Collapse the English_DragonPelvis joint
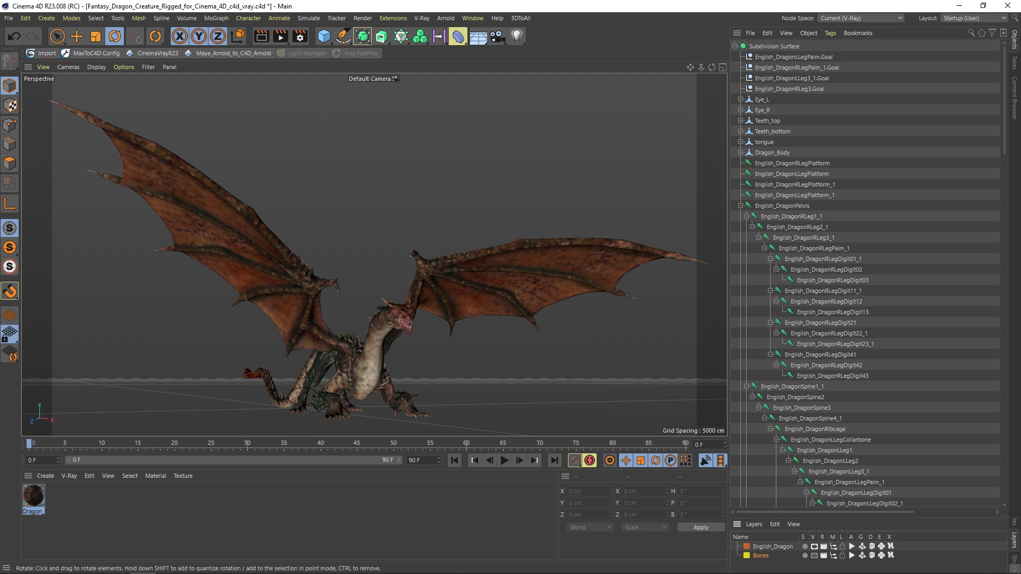Viewport: 1021px width, 574px height. (740, 206)
